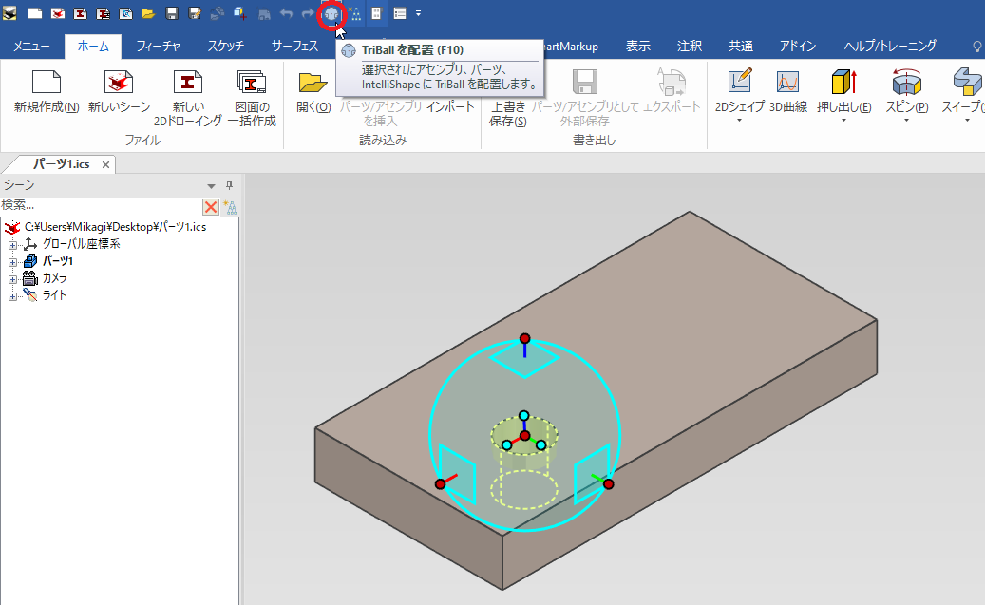Click the 新規作成 new document icon
985x605 pixels.
coord(47,83)
